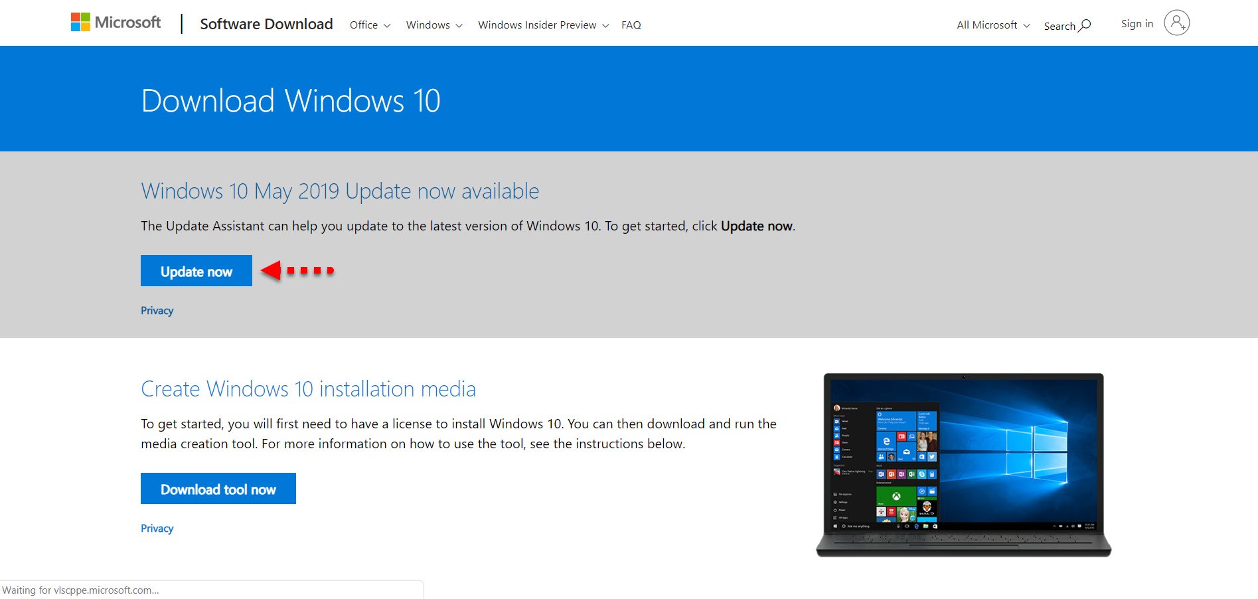Click the Update now button
The image size is (1258, 599).
click(x=197, y=271)
